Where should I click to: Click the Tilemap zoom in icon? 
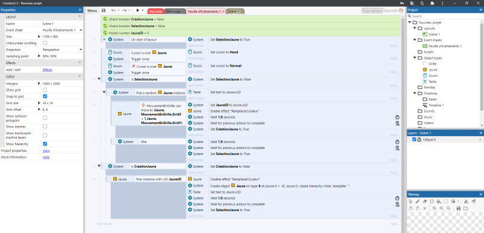click(434, 208)
